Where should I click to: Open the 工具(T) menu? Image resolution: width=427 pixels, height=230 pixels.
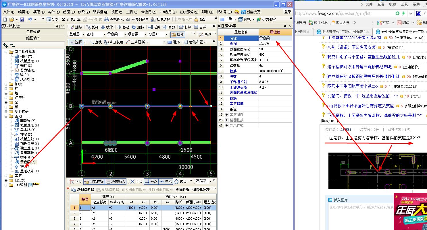132,12
